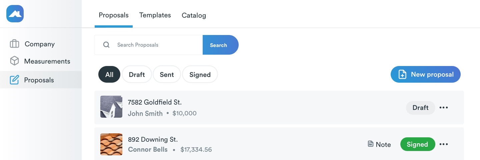Click the Proposals edit icon in sidebar

point(14,80)
